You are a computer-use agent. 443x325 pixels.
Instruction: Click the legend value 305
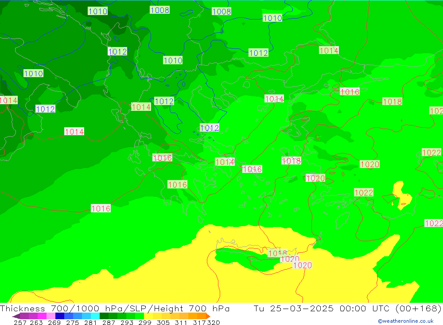(163, 322)
